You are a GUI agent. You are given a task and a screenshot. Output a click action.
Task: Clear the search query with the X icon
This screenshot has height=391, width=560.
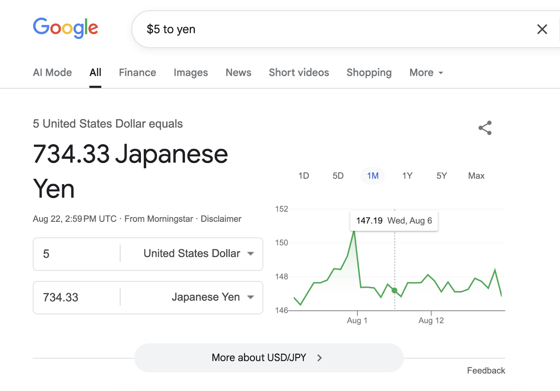coord(542,29)
